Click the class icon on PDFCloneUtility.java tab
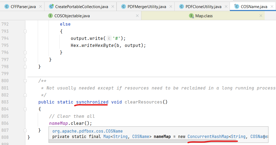Screen dimensions: 276x145 coord(182,7)
